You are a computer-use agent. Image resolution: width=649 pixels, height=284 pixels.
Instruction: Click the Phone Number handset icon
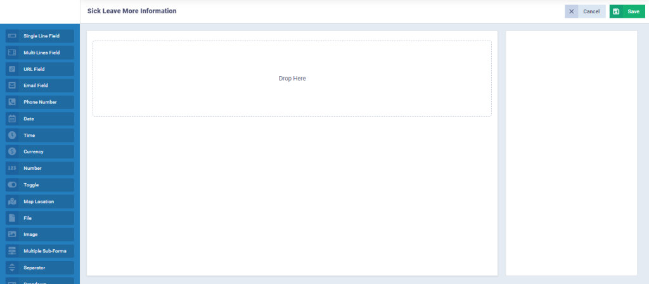point(12,102)
